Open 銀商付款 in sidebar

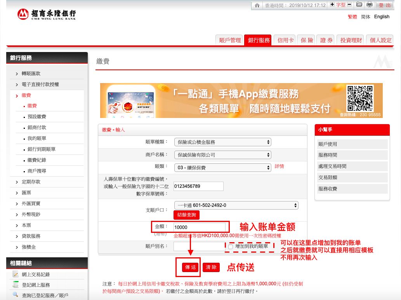click(37, 127)
